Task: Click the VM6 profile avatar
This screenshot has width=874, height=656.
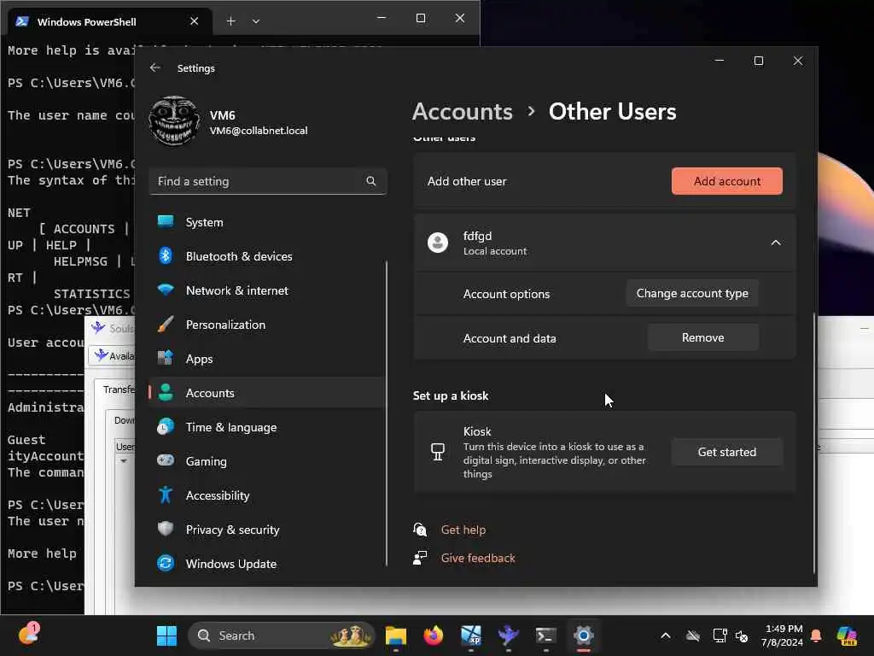Action: [174, 121]
